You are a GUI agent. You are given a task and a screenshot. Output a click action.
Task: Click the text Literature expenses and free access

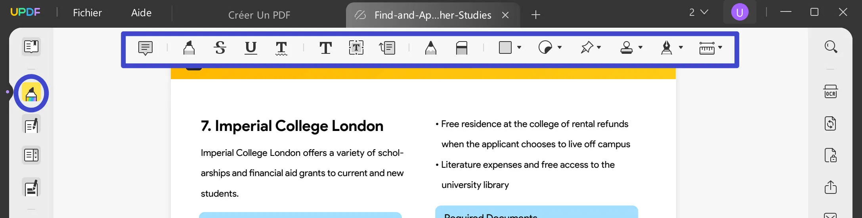coord(514,165)
